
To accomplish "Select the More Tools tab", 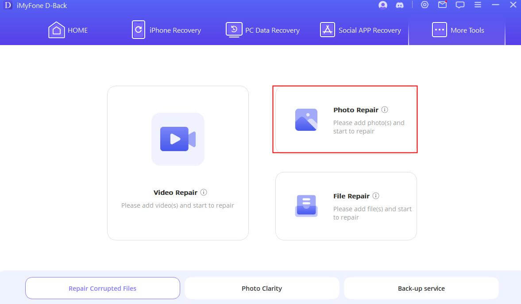I will click(x=457, y=30).
